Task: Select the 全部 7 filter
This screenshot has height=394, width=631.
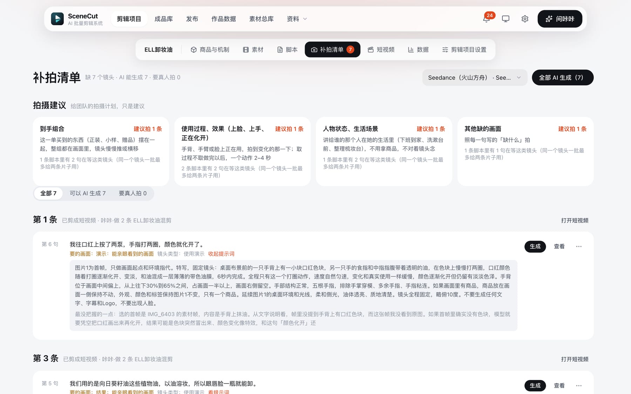Action: (48, 193)
